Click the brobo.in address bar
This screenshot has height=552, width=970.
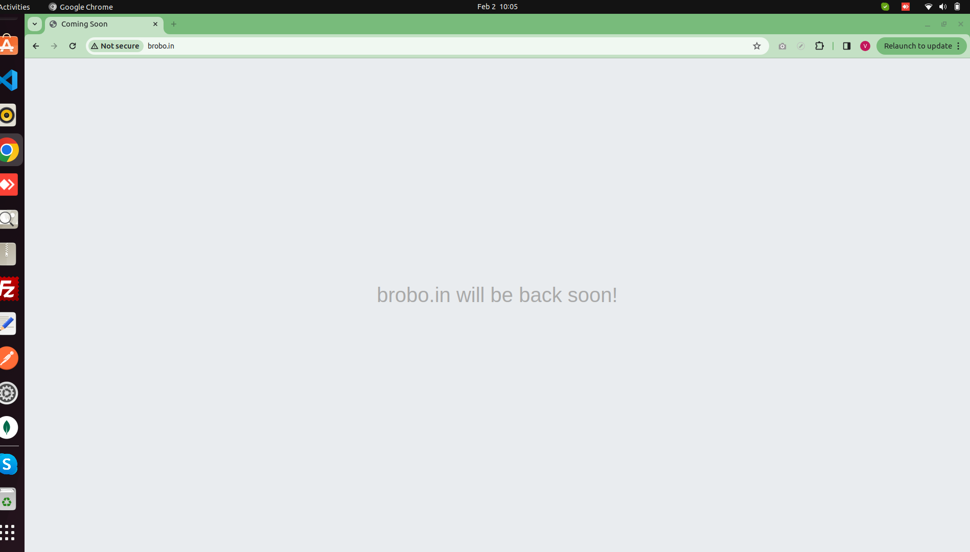445,46
